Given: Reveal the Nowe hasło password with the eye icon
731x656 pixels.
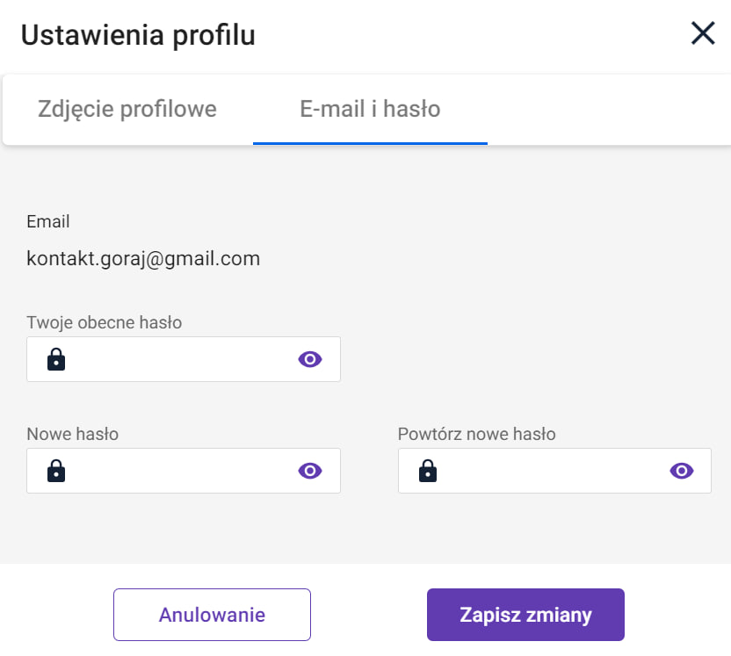Looking at the screenshot, I should [x=310, y=471].
